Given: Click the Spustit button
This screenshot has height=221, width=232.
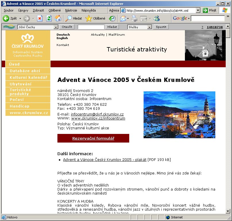Looking at the screenshot, I should (x=161, y=27).
